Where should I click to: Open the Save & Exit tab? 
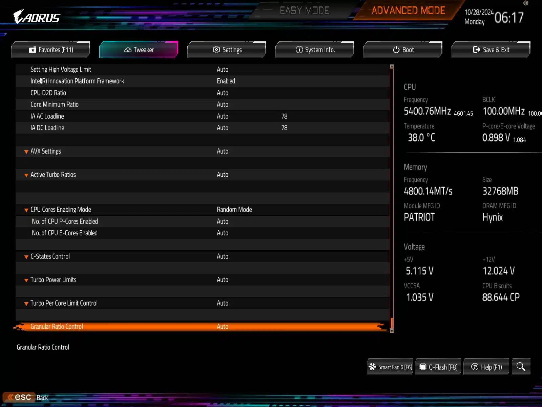click(491, 50)
